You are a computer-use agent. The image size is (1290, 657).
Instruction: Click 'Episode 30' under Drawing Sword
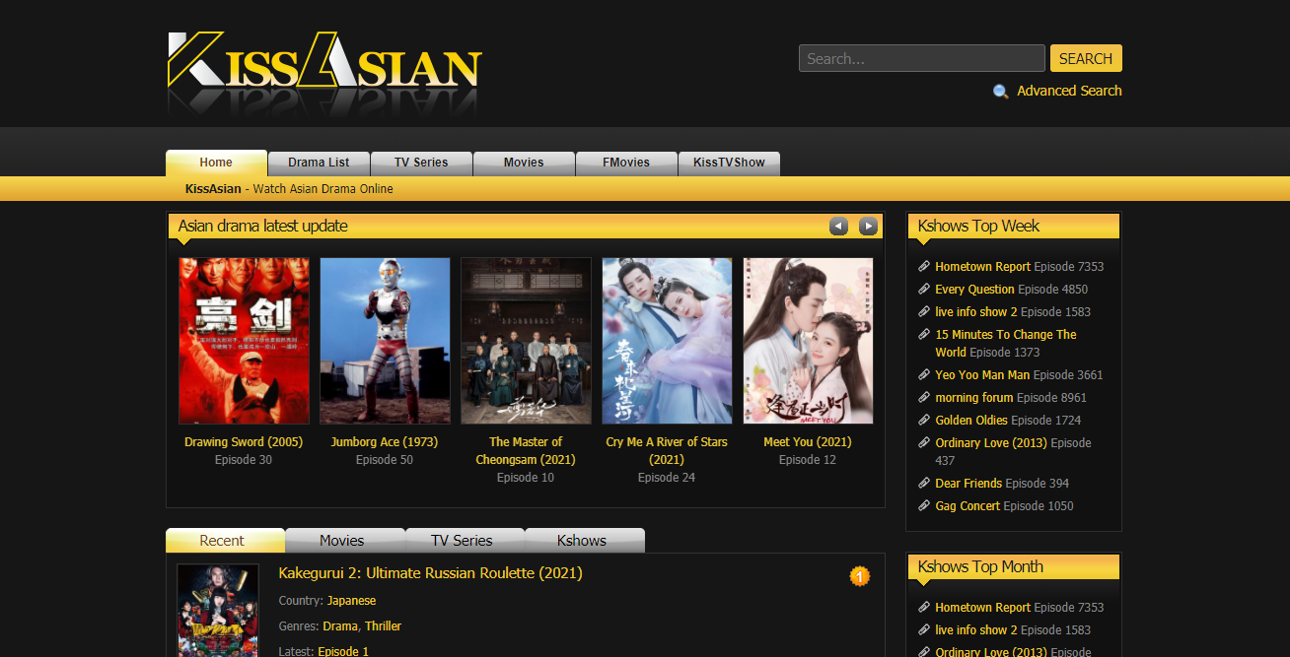pyautogui.click(x=244, y=460)
